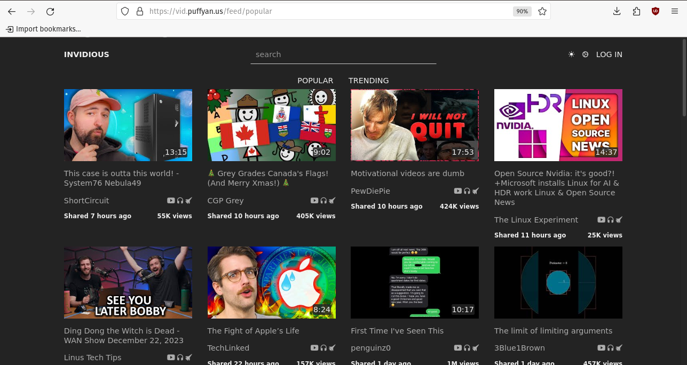
Task: Switch to the POPULAR feed tab
Action: [x=315, y=81]
